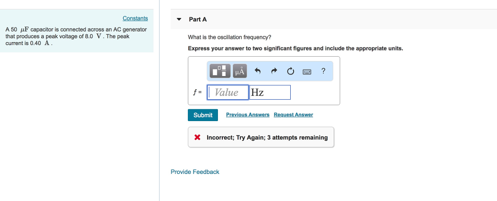Open the symbols and units (µÅ) palette
This screenshot has width=497, height=201.
pos(240,72)
